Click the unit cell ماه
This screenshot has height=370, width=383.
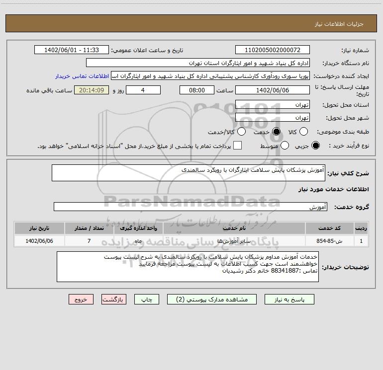pyautogui.click(x=138, y=241)
